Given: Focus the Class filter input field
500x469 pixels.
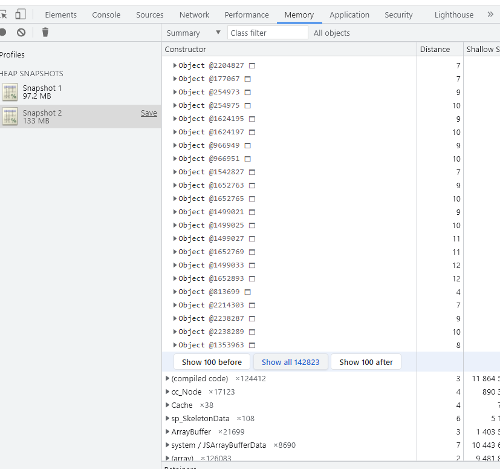Looking at the screenshot, I should coord(267,33).
